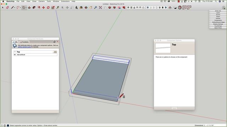Click the Zoom Extents tool
Image resolution: width=227 pixels, height=127 pixels.
click(x=100, y=7)
